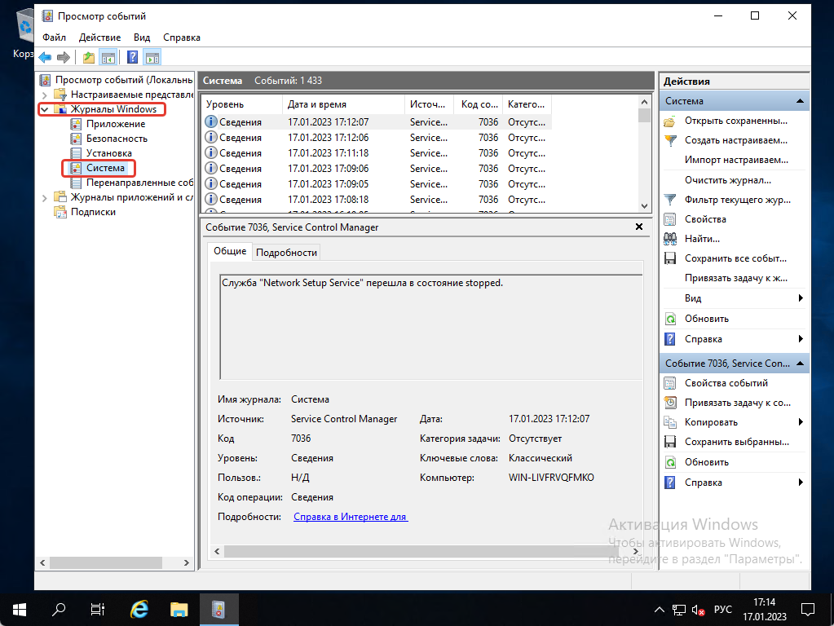
Task: Open the Файл menu
Action: click(55, 37)
